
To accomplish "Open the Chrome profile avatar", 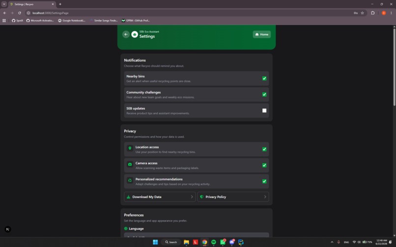I will pos(384,13).
